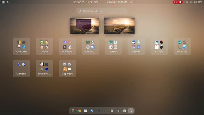204x115 pixels.
Task: Open the Oficina app folder
Action: click(44, 46)
